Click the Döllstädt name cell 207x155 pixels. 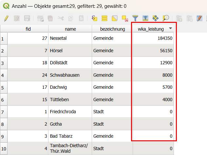[x=70, y=63]
